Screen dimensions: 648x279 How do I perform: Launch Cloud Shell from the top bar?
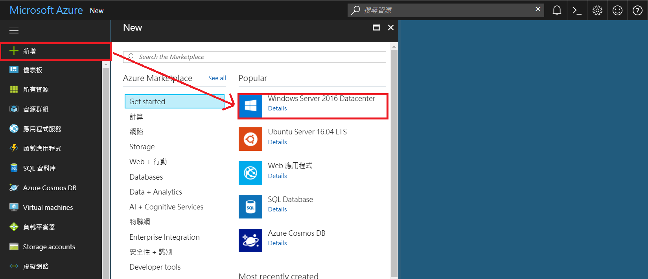click(577, 10)
